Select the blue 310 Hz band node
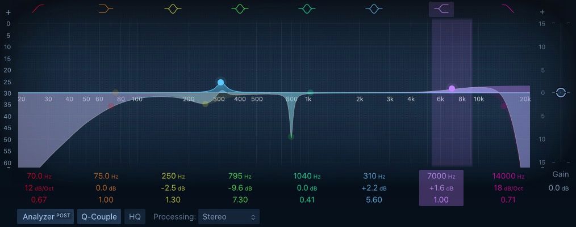 coord(220,83)
